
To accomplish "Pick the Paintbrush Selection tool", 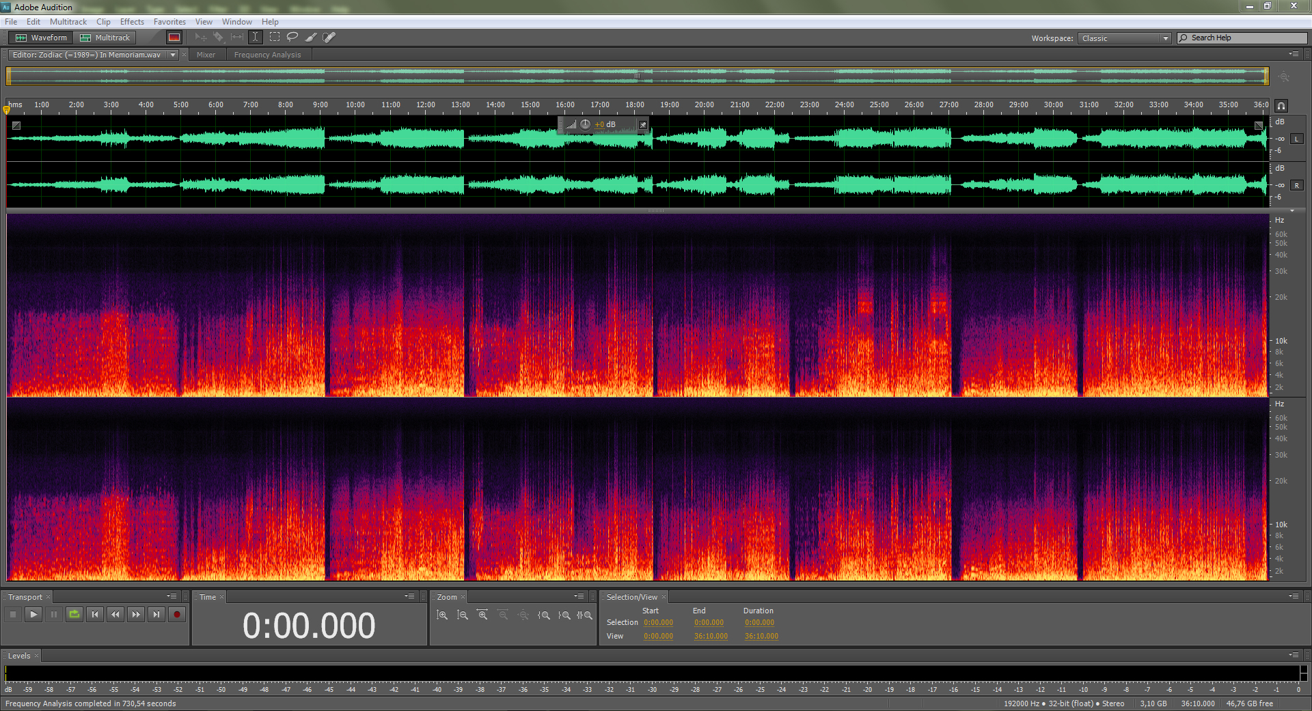I will pyautogui.click(x=311, y=37).
